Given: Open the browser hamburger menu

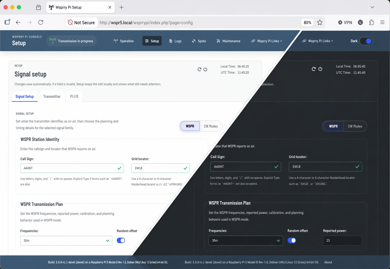Looking at the screenshot, I should (383, 22).
